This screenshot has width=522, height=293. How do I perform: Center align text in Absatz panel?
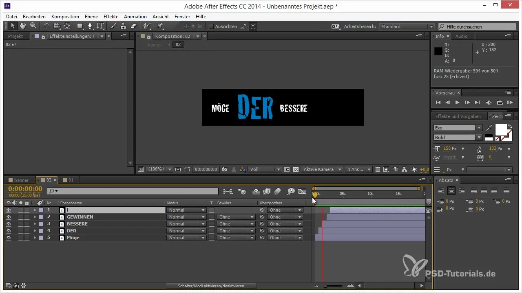pyautogui.click(x=451, y=190)
